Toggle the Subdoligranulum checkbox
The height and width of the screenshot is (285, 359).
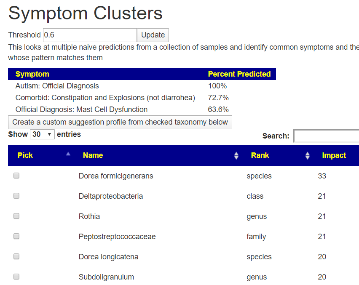[x=16, y=277]
